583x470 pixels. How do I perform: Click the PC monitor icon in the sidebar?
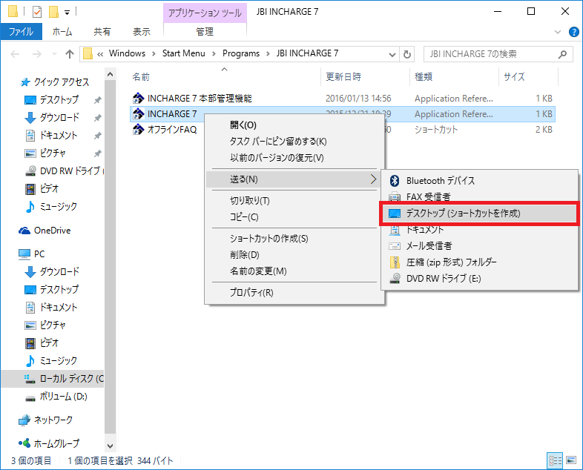24,254
